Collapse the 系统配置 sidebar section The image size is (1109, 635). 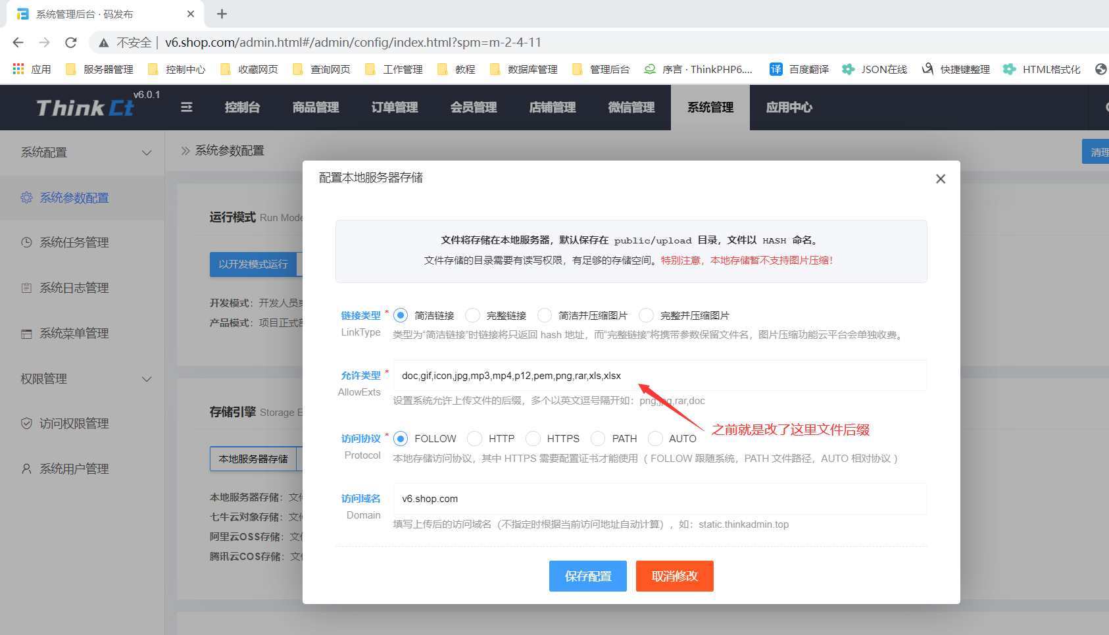(x=147, y=153)
